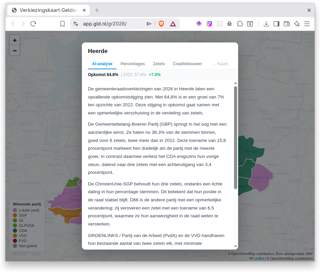Open Leo AI with the sparkle icon
Screen dimensions: 320x272
click(x=297, y=24)
